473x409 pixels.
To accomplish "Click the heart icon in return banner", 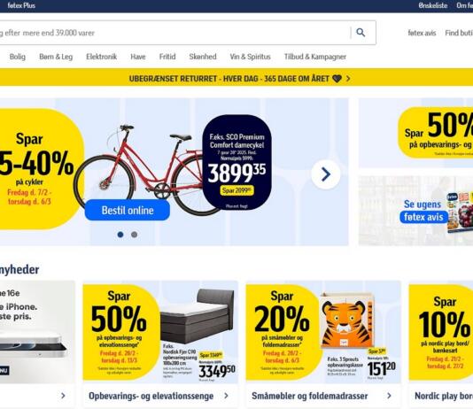I will [337, 79].
